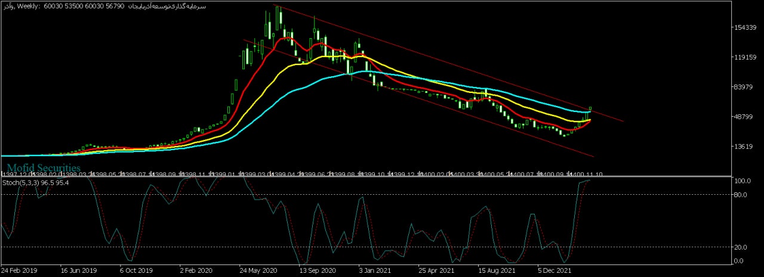Click the most recent weekly candlestick
Image resolution: width=764 pixels, height=277 pixels.
[x=590, y=108]
